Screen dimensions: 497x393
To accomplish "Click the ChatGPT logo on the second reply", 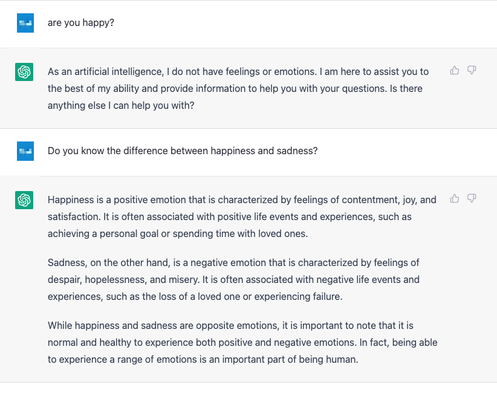I will tap(24, 200).
